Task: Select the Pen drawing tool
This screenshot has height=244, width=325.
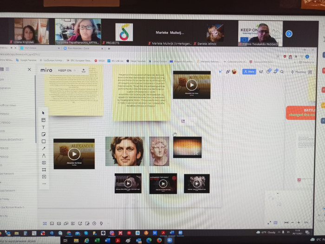Action: click(x=44, y=155)
